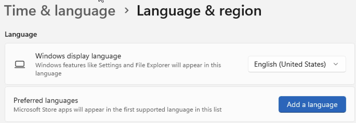The width and height of the screenshot is (356, 123).
Task: Click the Windows display language label
Action: click(78, 56)
